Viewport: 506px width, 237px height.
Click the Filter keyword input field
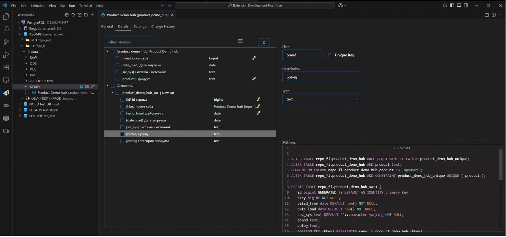[130, 42]
